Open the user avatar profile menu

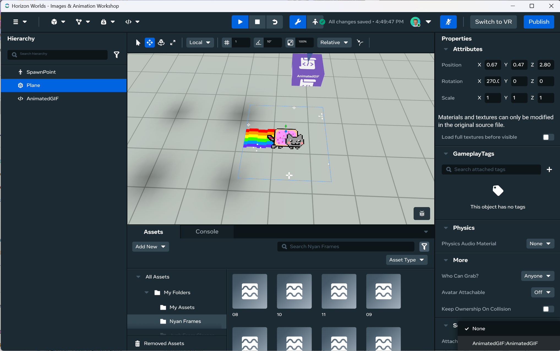[x=421, y=22]
